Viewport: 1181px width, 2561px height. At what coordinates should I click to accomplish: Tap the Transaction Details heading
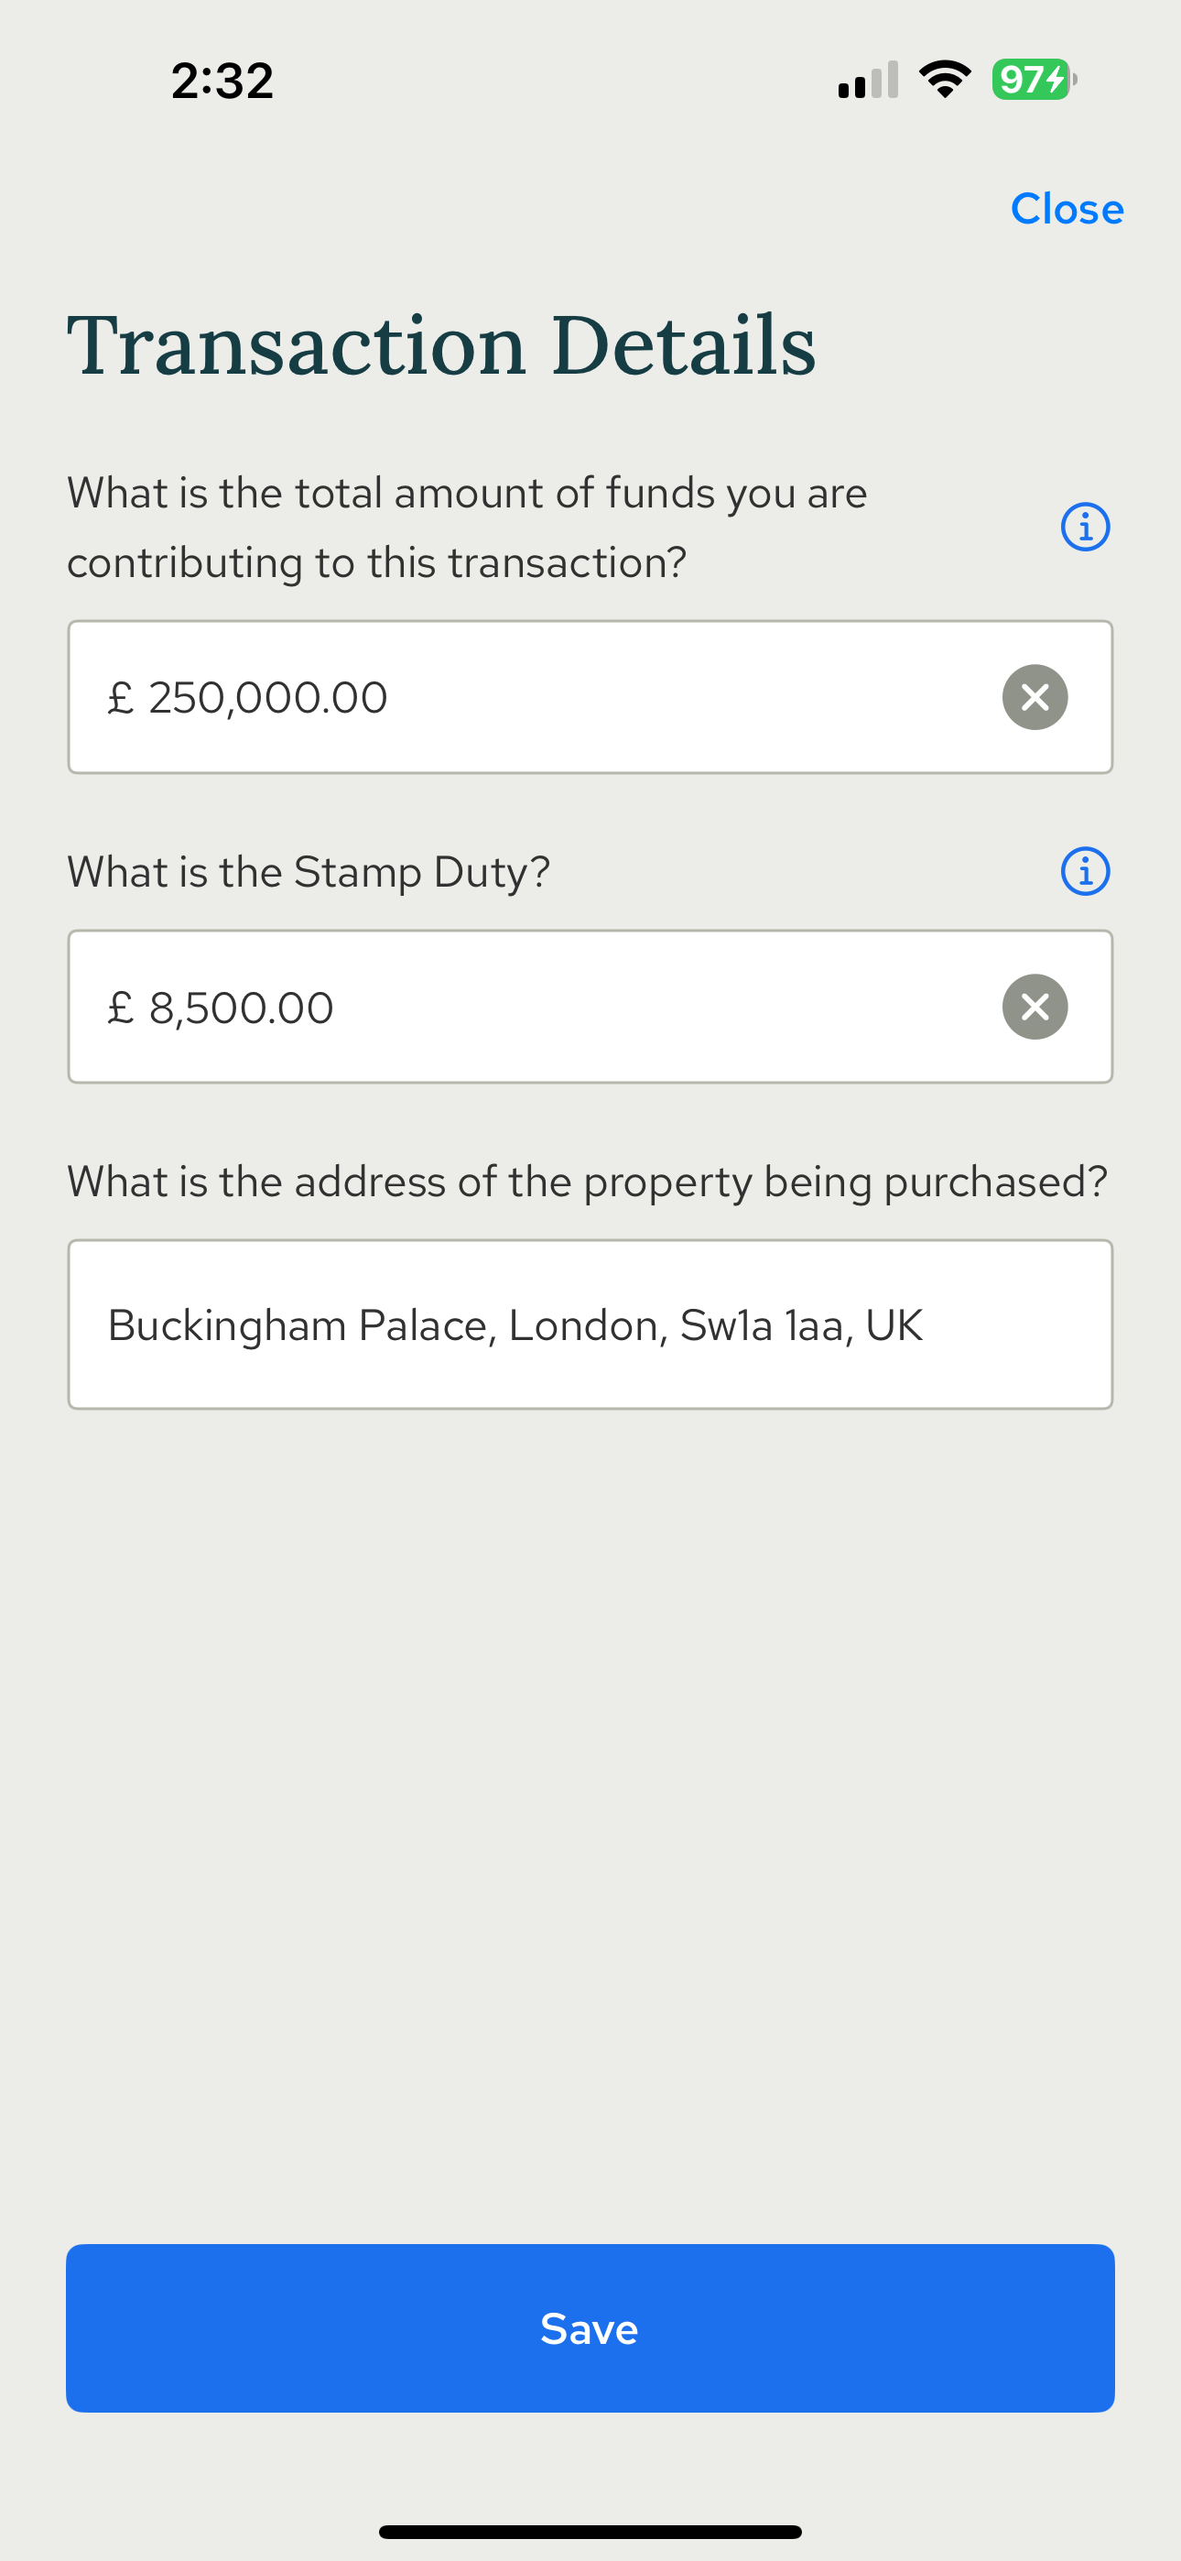tap(441, 345)
